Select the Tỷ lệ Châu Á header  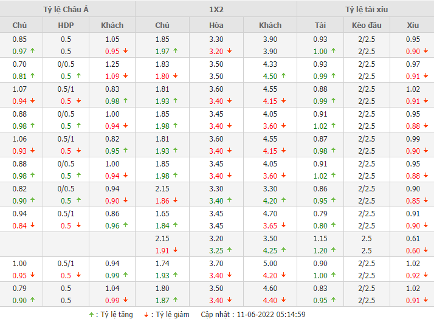click(67, 9)
